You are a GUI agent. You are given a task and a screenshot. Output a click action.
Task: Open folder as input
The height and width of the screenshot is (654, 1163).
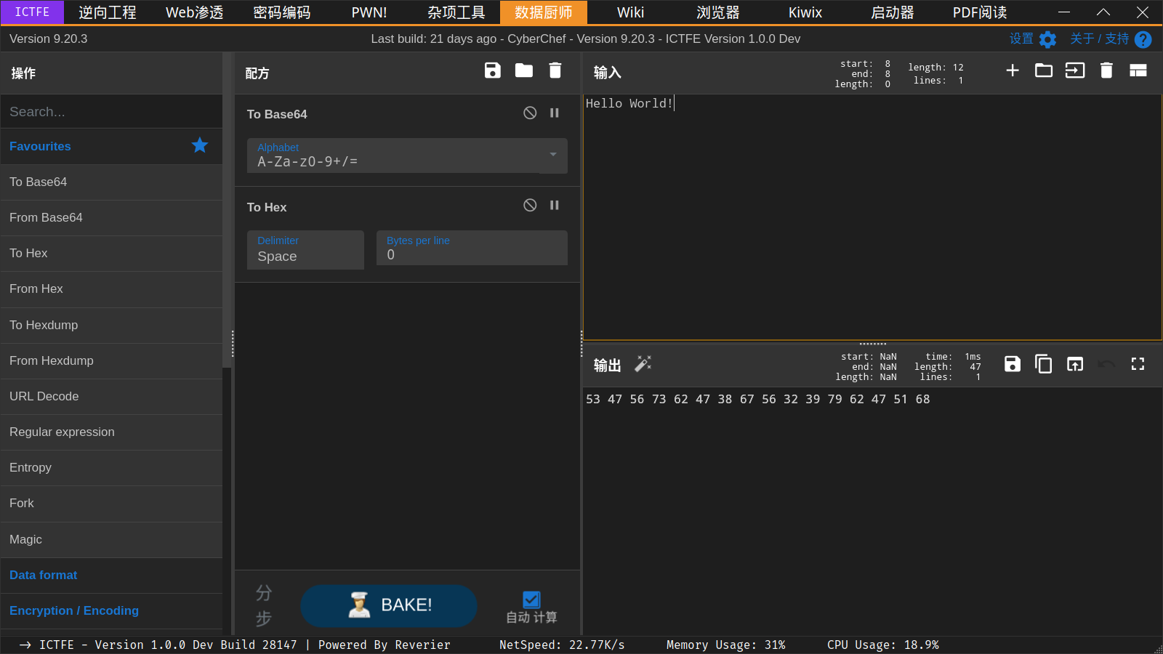coord(1044,70)
